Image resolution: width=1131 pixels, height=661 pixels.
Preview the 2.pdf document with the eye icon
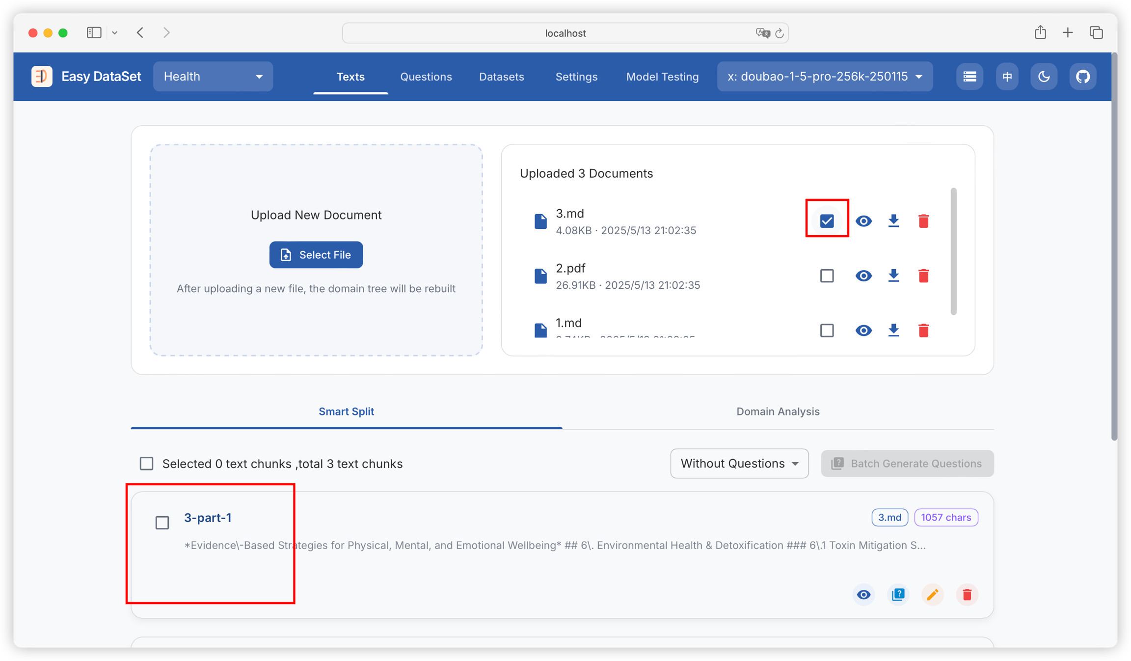(x=863, y=276)
